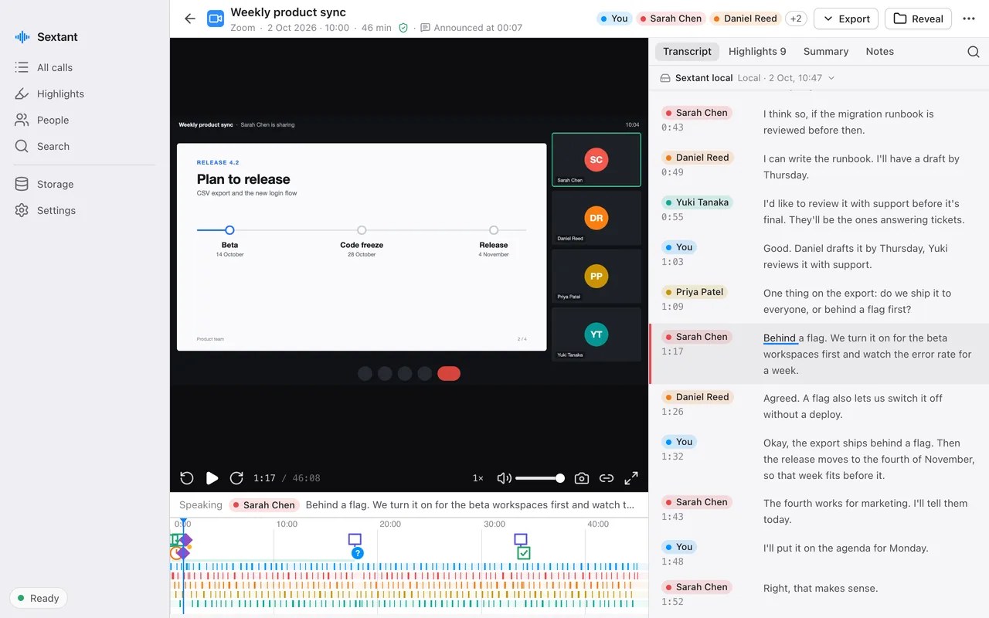This screenshot has width=989, height=618.
Task: Change the 1× playback speed
Action: [478, 478]
